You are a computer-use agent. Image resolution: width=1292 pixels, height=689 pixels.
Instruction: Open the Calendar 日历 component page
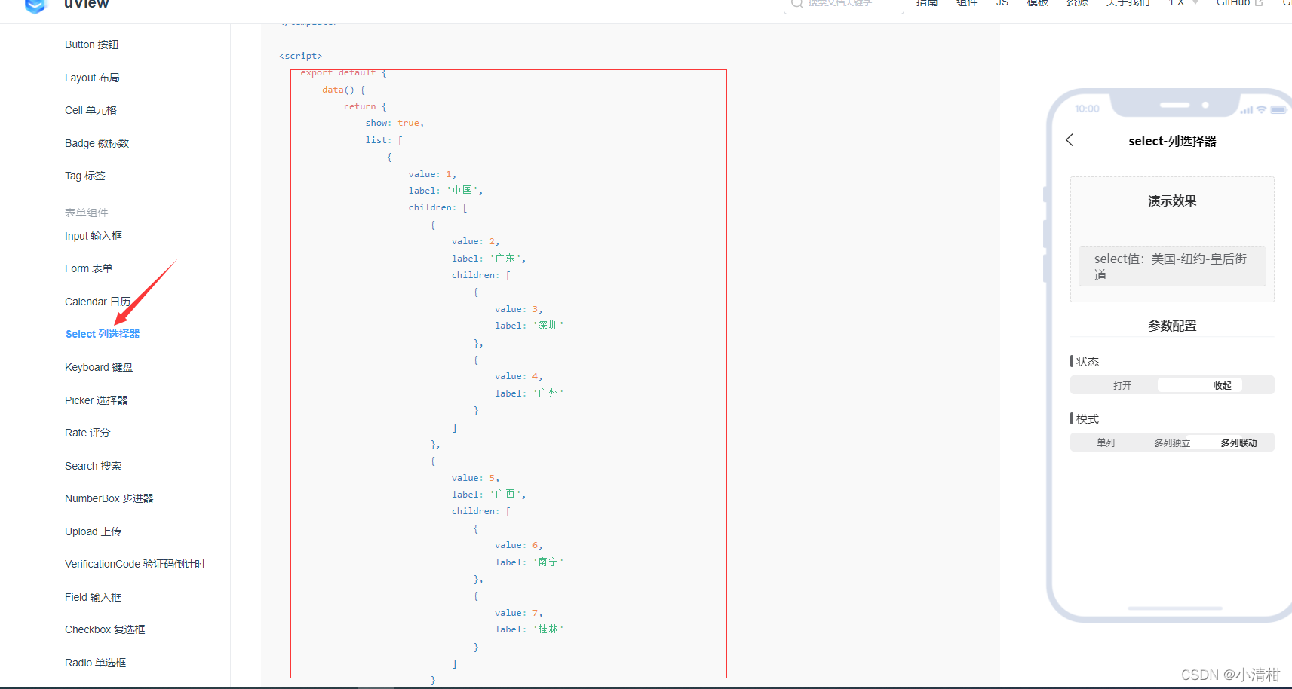(x=97, y=301)
